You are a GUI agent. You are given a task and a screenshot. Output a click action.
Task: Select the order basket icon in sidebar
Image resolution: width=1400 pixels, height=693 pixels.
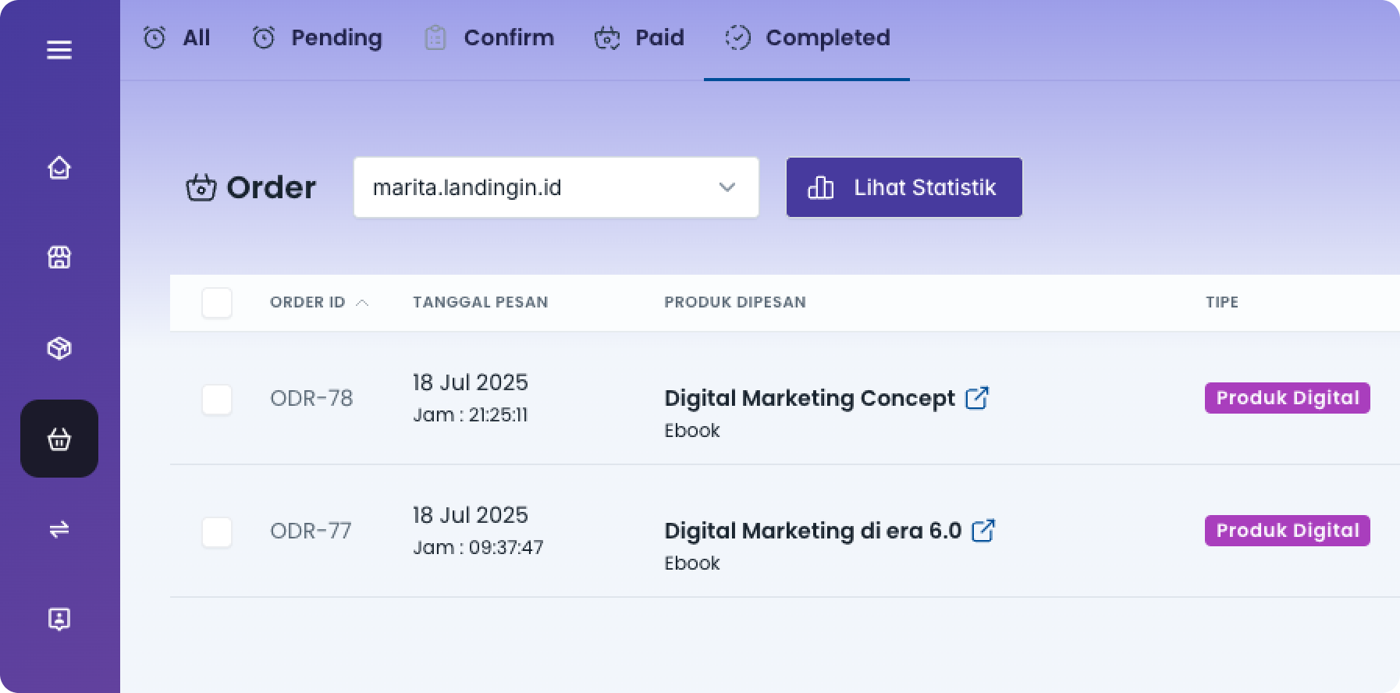tap(59, 439)
